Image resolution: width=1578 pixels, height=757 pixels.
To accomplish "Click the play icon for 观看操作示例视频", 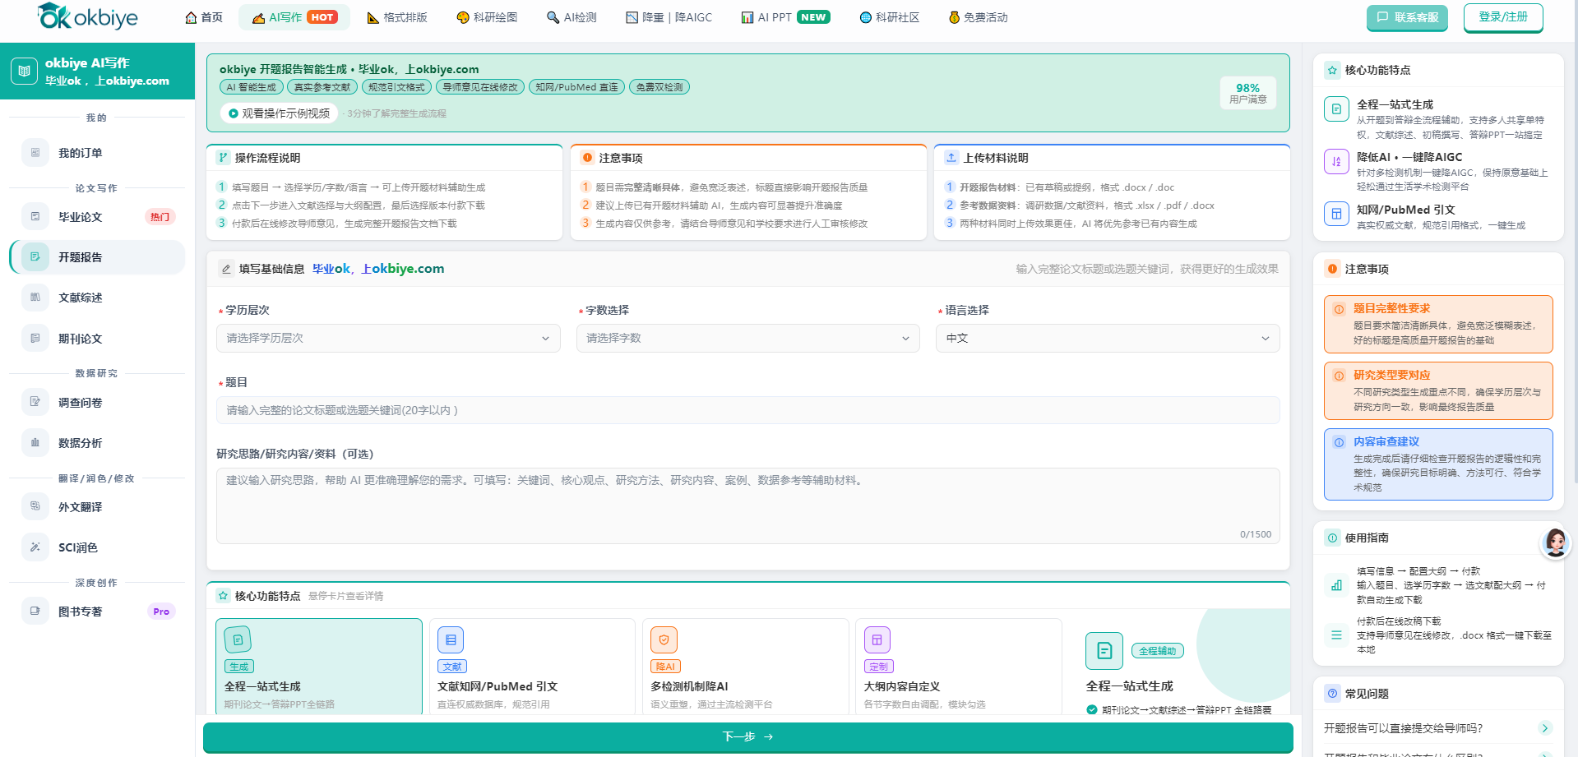I will coord(234,113).
